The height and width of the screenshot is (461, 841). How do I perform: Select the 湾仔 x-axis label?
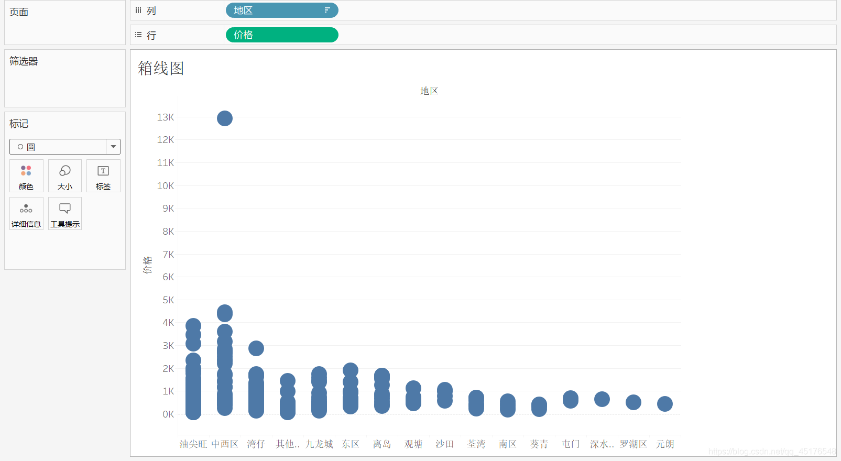[x=256, y=444]
